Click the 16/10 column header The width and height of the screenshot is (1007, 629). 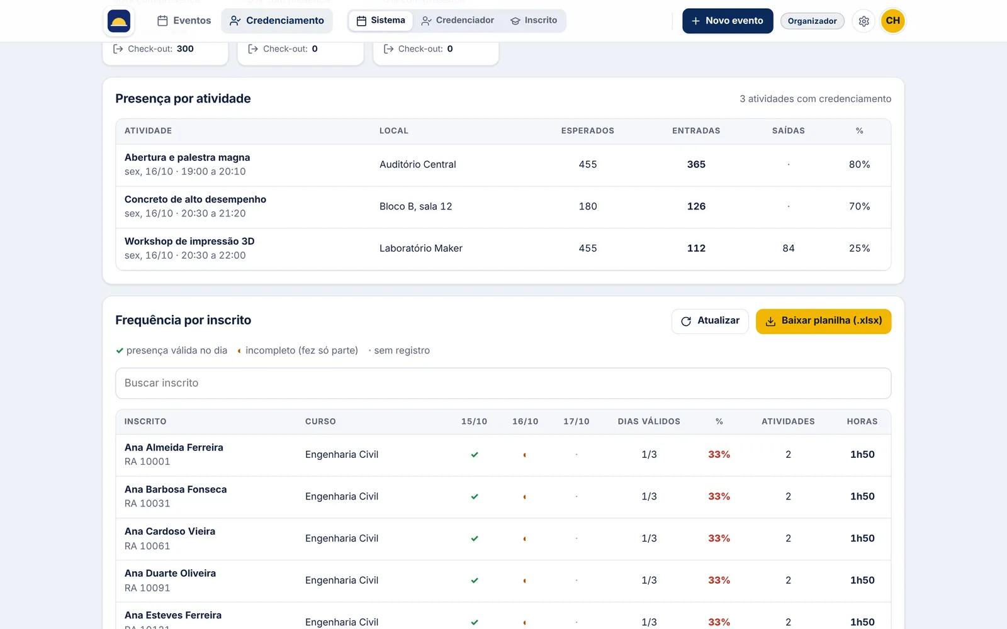(525, 421)
